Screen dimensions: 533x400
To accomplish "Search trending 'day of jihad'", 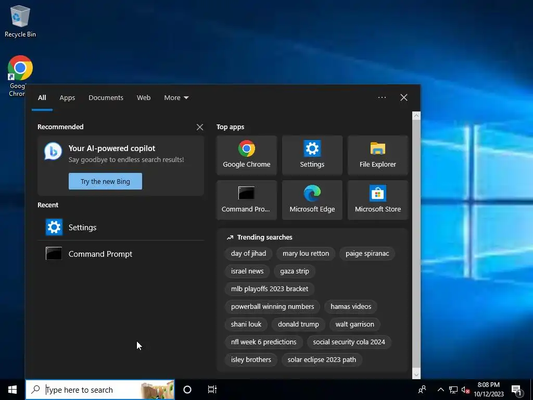I will (248, 254).
